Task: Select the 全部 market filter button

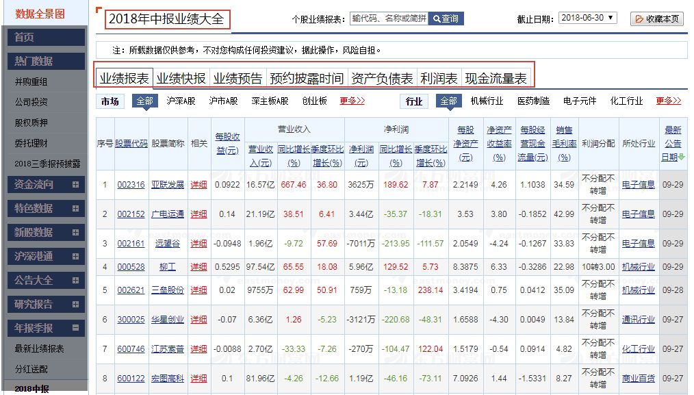Action: [x=144, y=101]
